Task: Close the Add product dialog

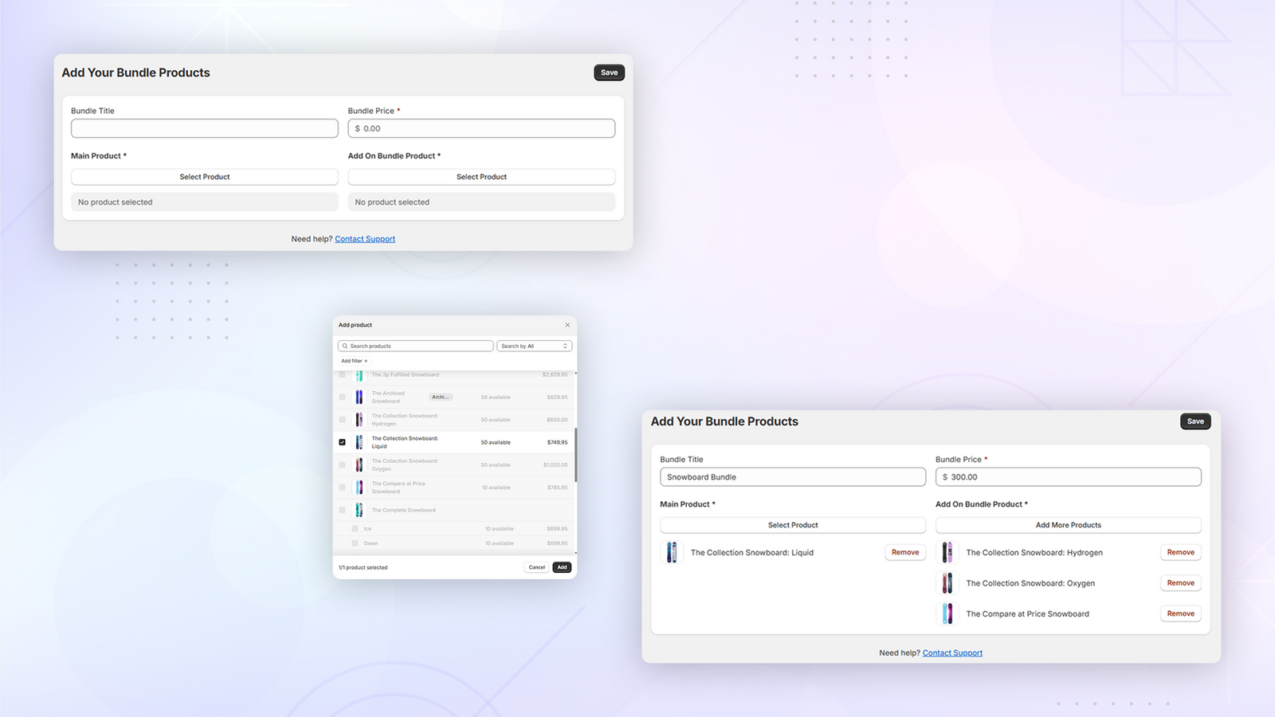Action: [567, 325]
